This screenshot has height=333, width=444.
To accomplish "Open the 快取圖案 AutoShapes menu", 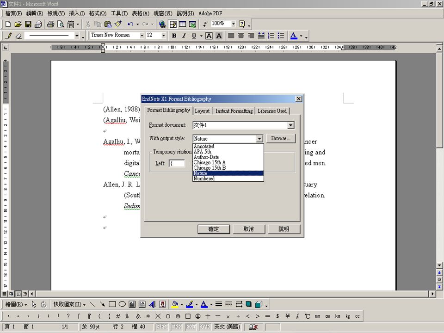I will pos(69,304).
